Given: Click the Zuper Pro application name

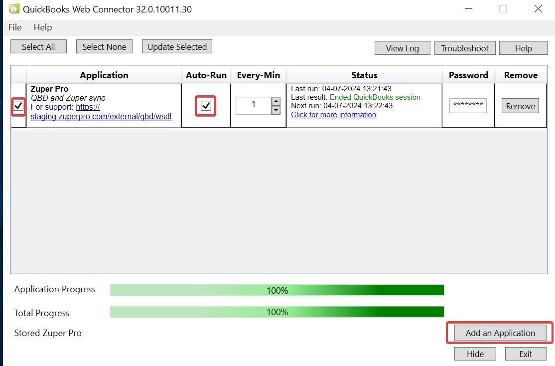Looking at the screenshot, I should (49, 89).
